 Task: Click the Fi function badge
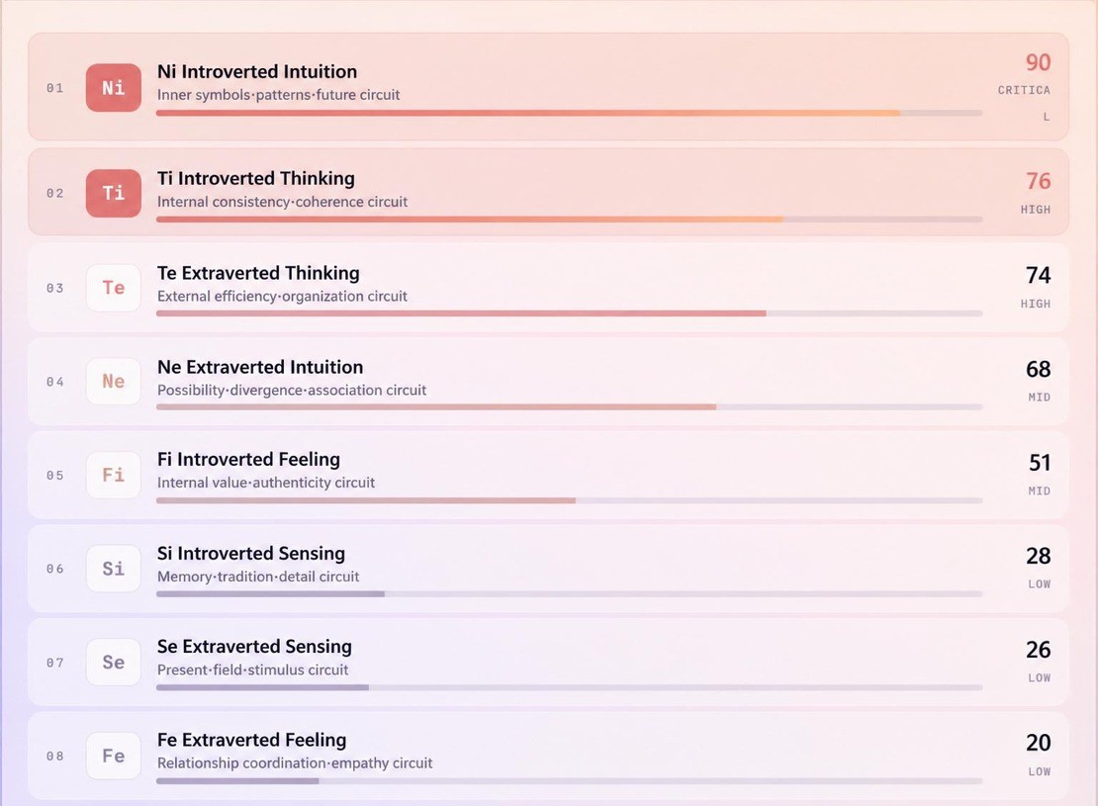click(114, 475)
